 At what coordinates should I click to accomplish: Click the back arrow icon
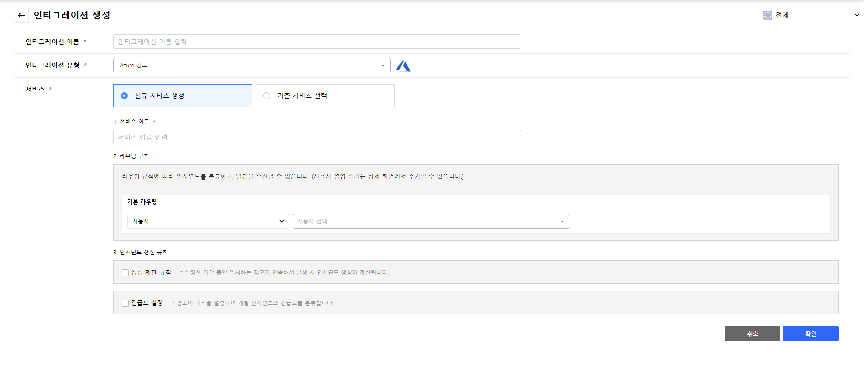point(21,15)
